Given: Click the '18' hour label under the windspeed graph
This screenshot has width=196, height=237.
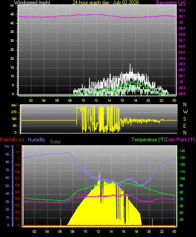Looking at the screenshot, I should (135, 100).
